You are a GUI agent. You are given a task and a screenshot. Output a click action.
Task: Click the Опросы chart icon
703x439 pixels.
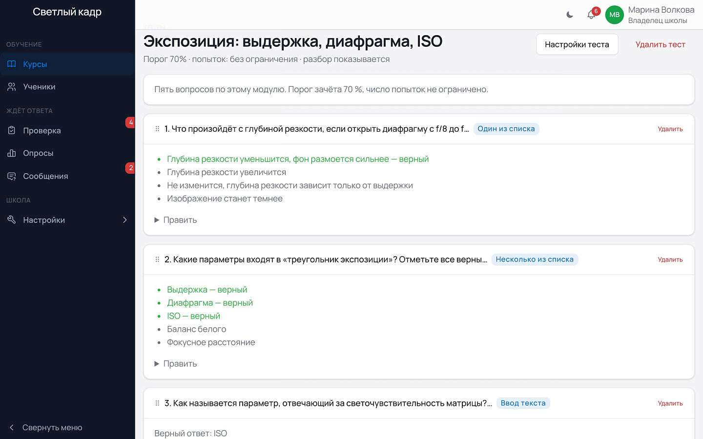[x=12, y=153]
